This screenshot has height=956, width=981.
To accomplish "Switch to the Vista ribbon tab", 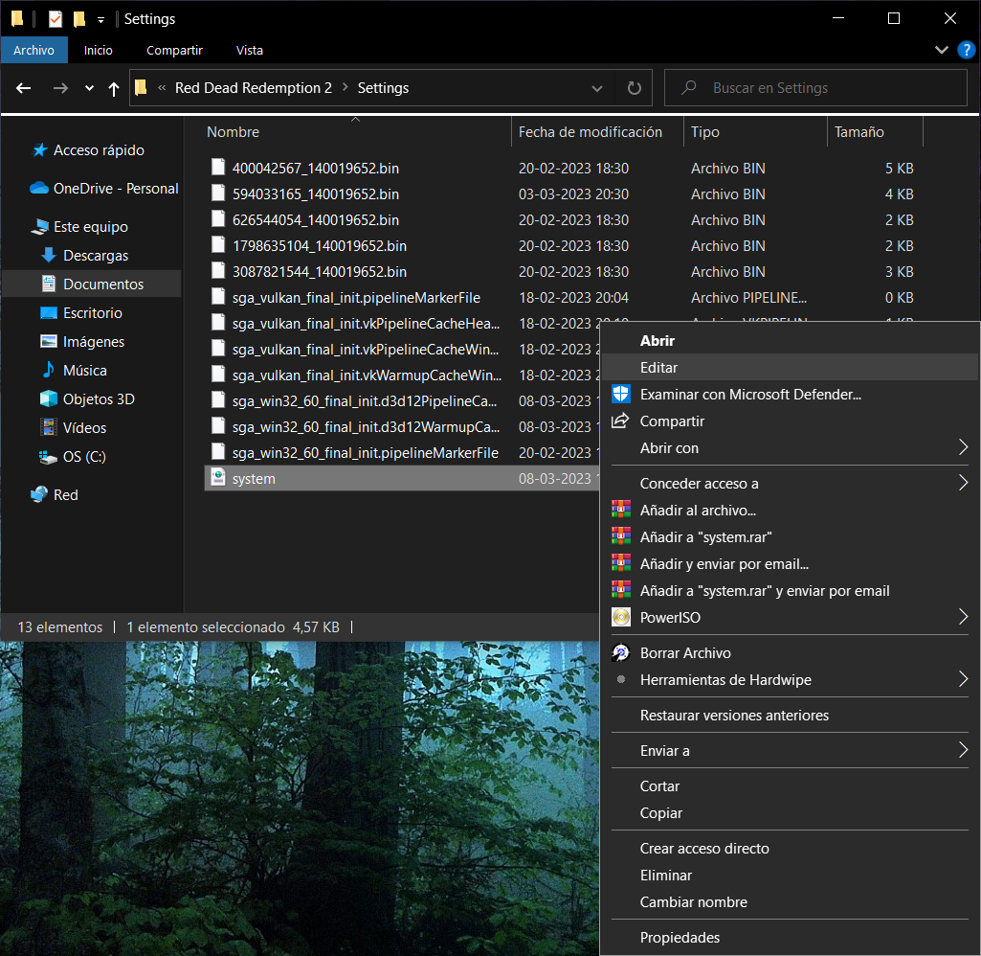I will point(249,50).
